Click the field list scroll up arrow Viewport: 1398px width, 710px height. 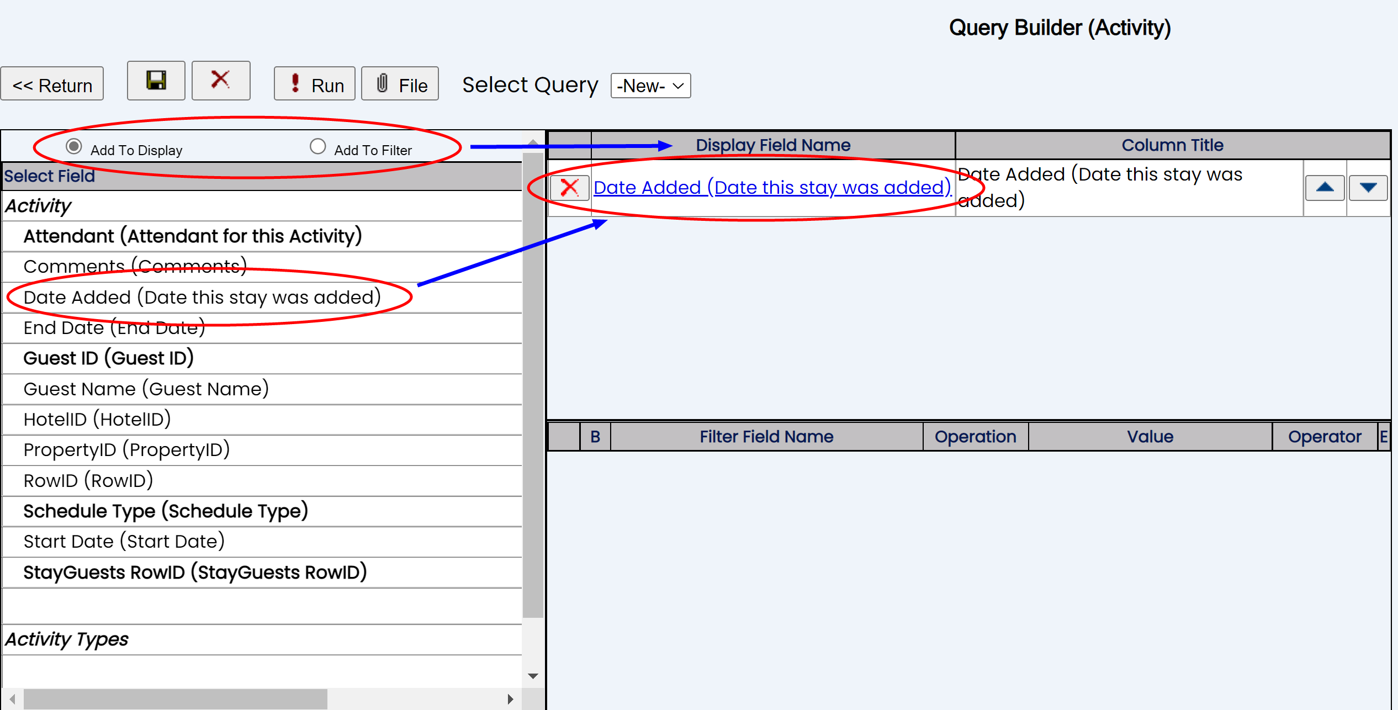click(533, 142)
